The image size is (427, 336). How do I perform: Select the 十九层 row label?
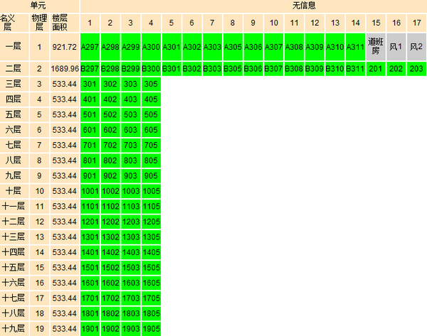14,329
